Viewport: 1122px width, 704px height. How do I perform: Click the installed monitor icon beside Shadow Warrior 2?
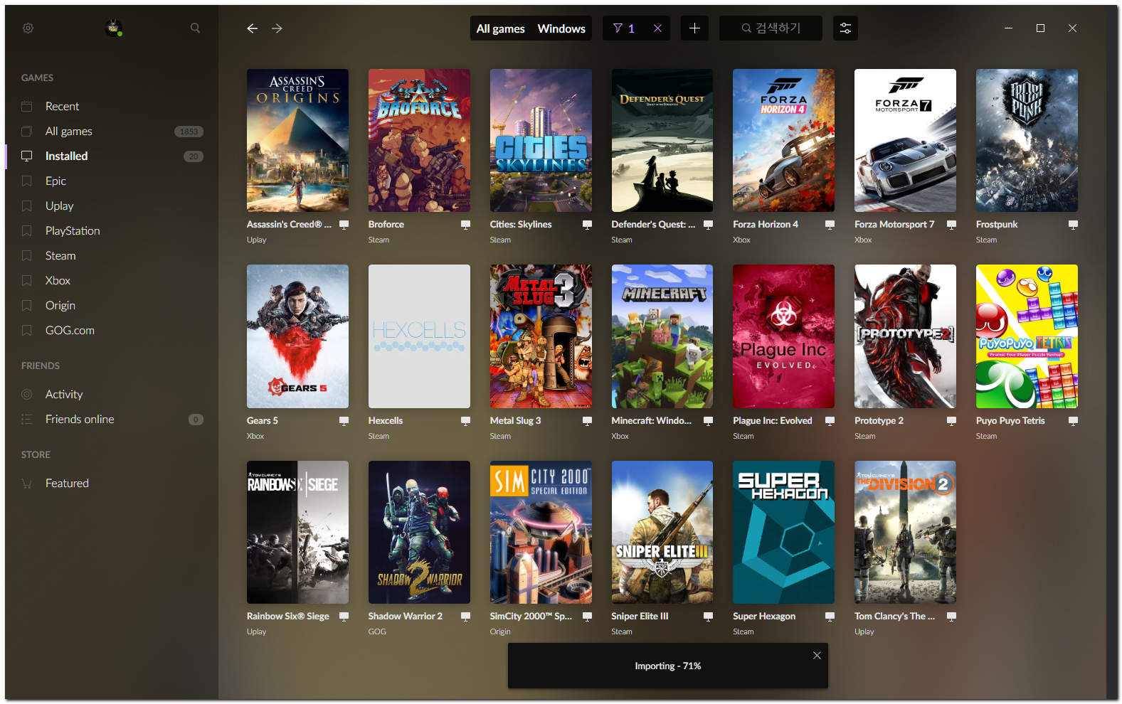[x=465, y=617]
